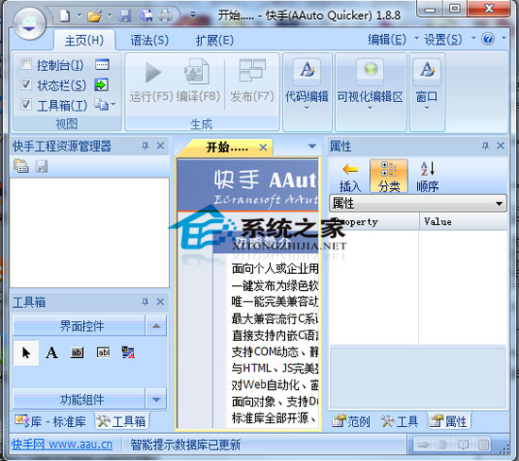Open quick access toolbar customize arrow
The image size is (519, 461).
193,15
